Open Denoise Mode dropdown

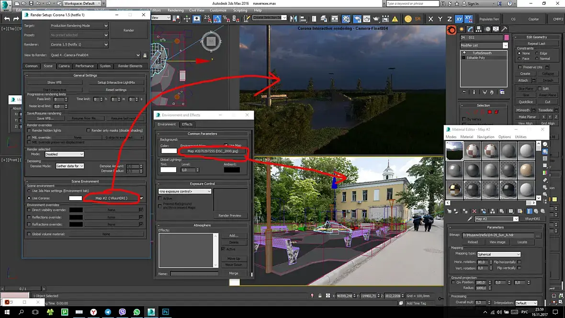click(x=69, y=166)
